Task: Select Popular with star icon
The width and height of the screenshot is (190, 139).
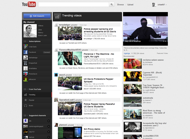Action: [37, 100]
